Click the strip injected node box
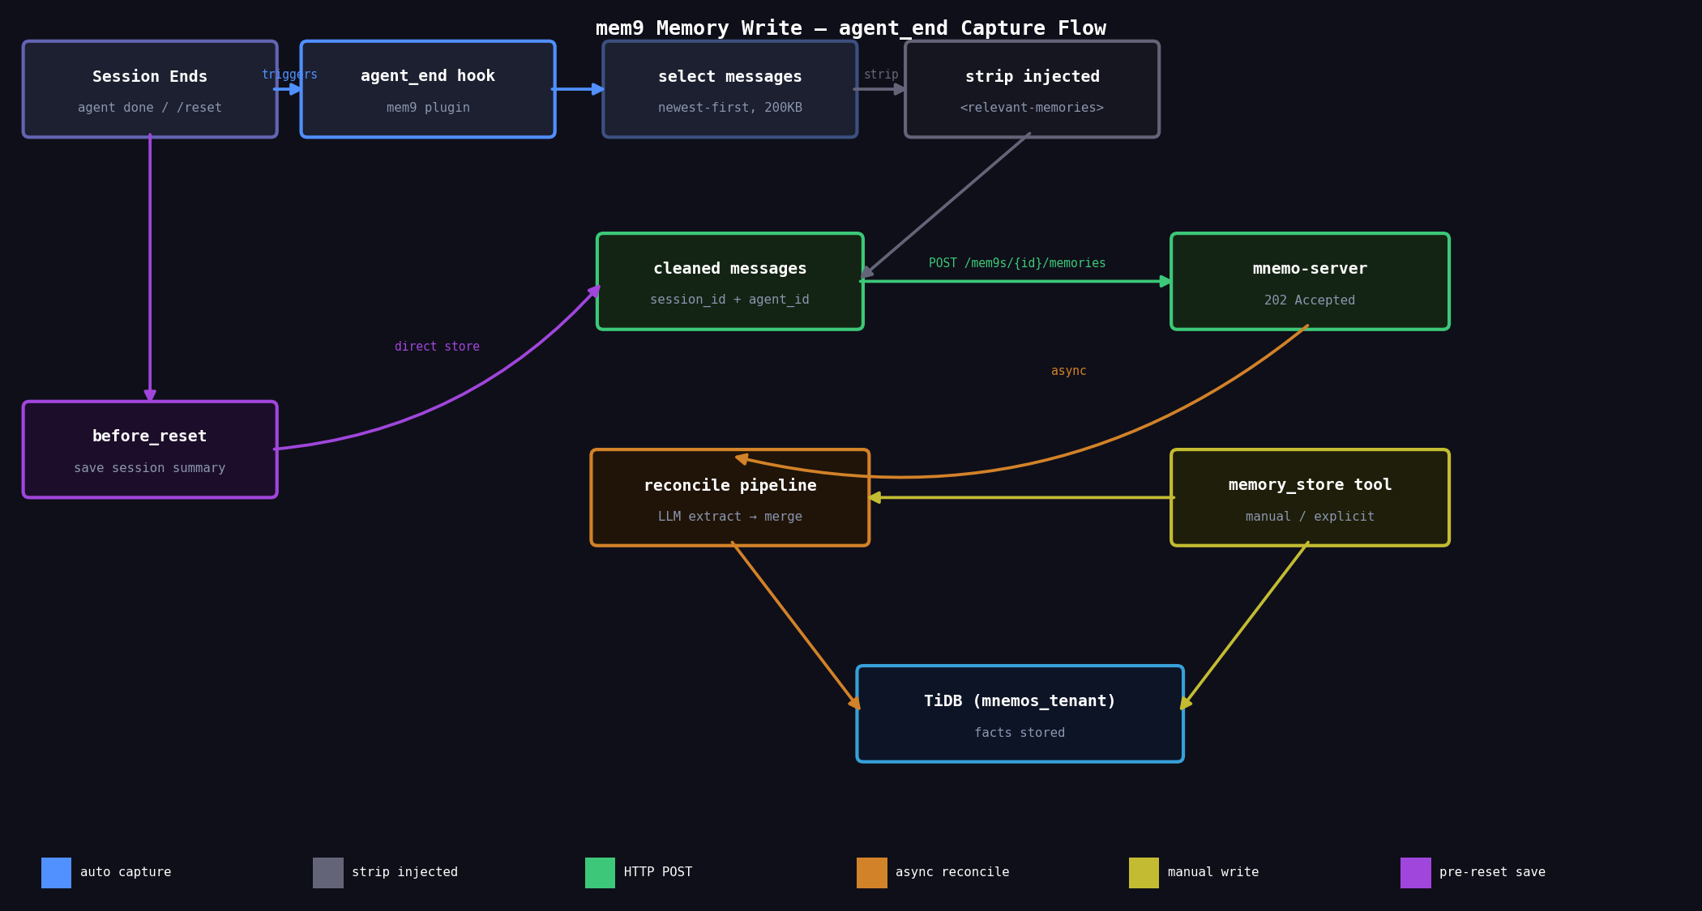Screen dimensions: 1702x911 pyautogui.click(x=1032, y=89)
